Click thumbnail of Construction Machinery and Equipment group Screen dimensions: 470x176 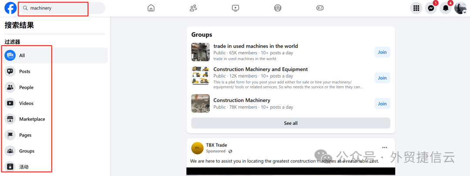click(201, 75)
